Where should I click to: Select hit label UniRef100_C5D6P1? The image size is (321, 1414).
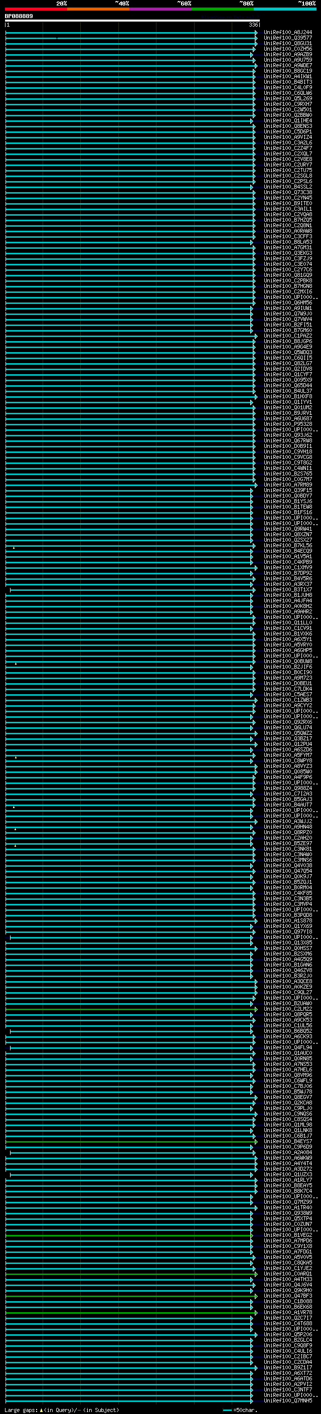click(288, 132)
